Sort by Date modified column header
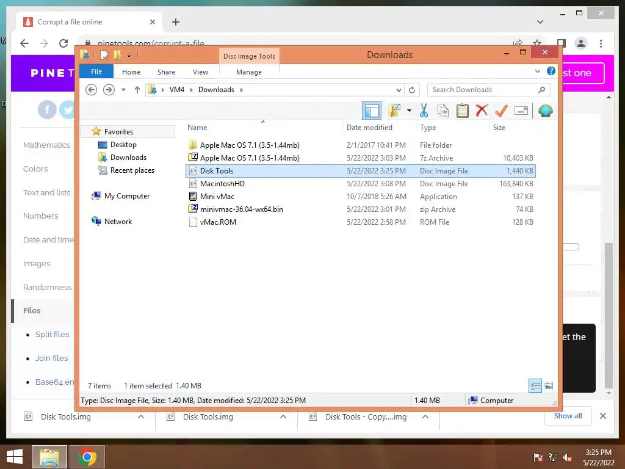 [x=378, y=128]
